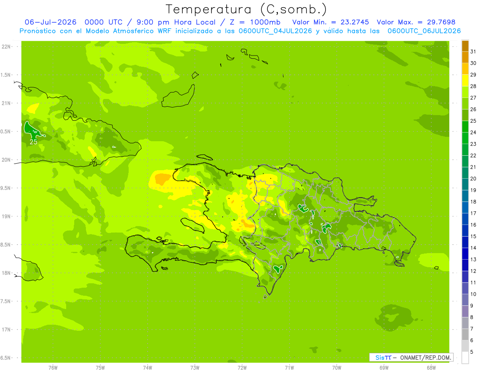Image resolution: width=484 pixels, height=373 pixels.
Task: Pick the lime swatch between 27 and 28
Action: pos(465,92)
